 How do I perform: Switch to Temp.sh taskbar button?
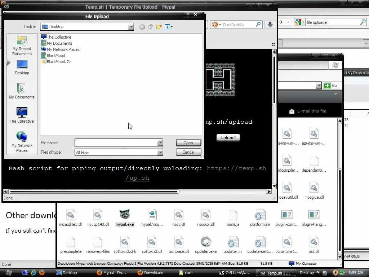275,273
